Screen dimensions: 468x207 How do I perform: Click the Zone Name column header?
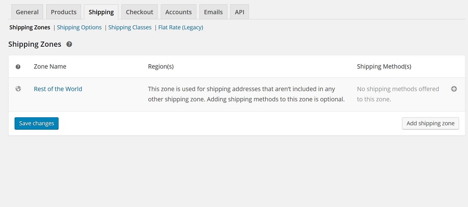(50, 66)
